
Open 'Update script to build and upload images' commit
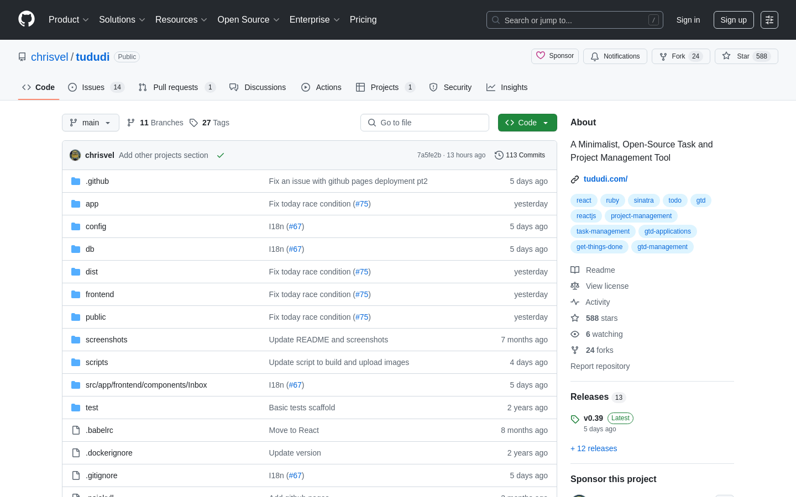(x=339, y=362)
